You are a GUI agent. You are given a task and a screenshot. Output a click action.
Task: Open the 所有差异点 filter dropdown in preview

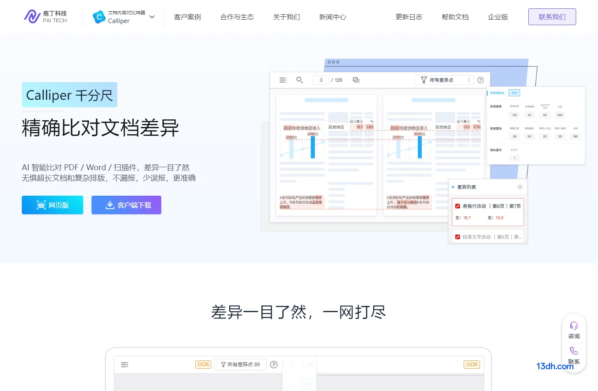point(444,80)
